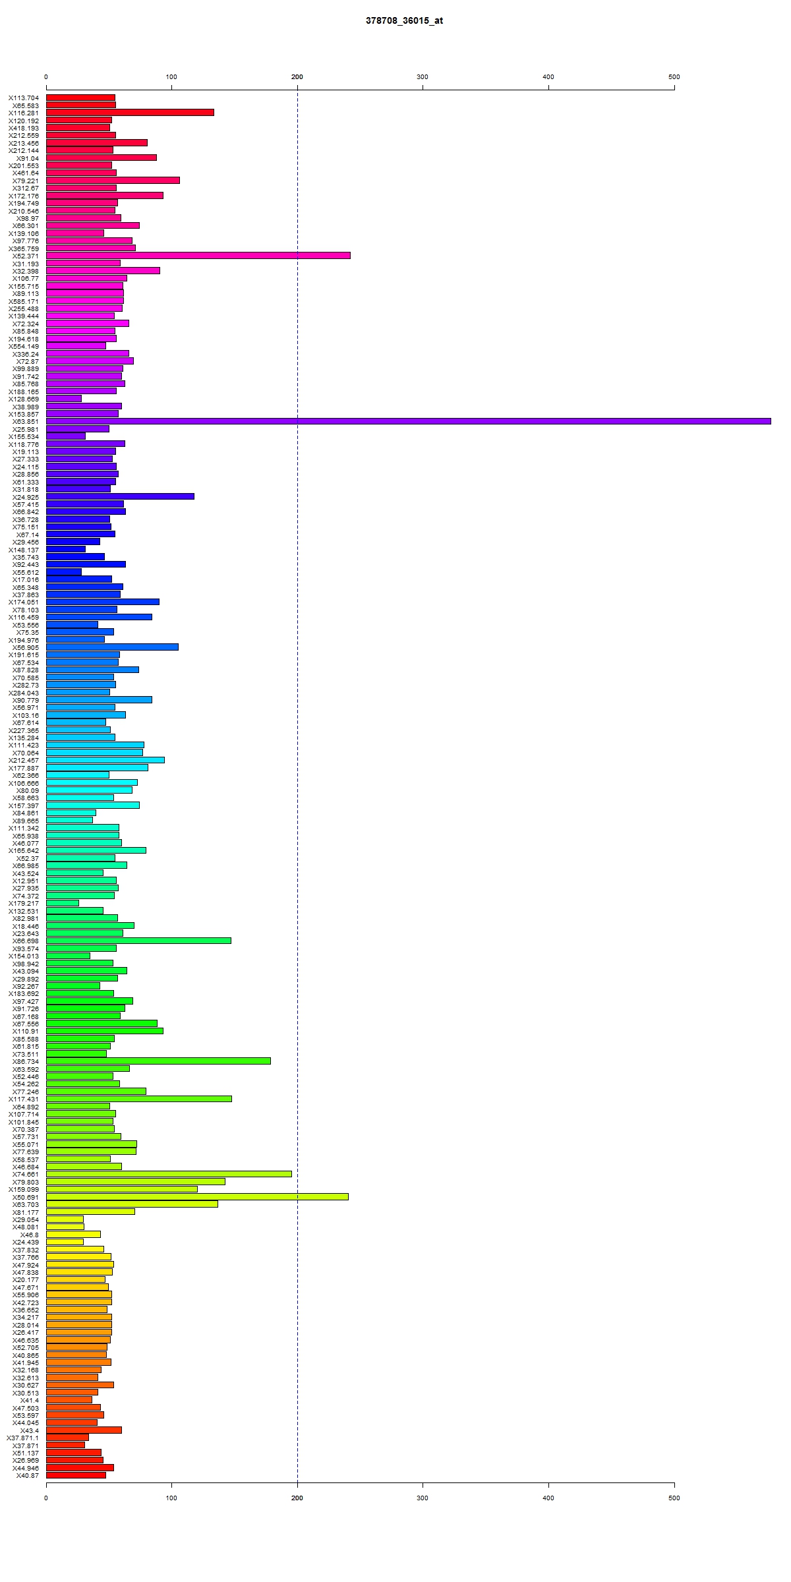The height and width of the screenshot is (1582, 791).
Task: Select the X32.398 label
Action: pyautogui.click(x=26, y=271)
